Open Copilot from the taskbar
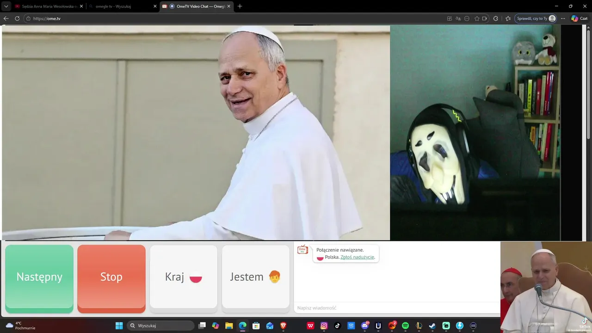 (x=216, y=326)
